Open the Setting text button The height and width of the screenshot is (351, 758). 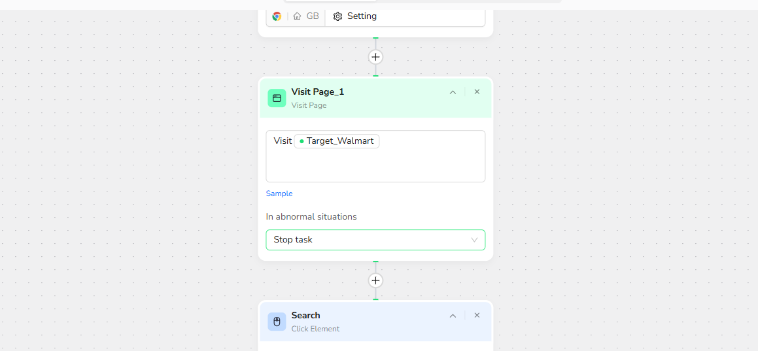(362, 16)
